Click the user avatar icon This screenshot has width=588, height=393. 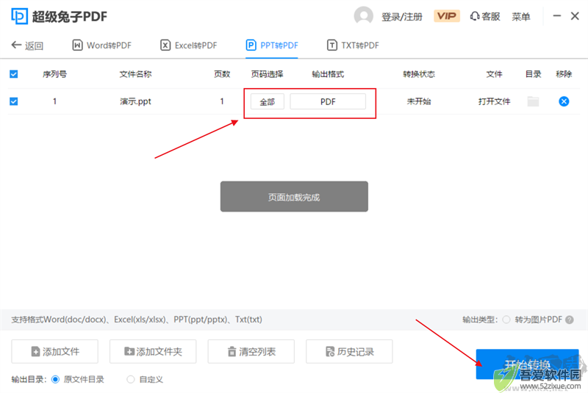tap(363, 16)
